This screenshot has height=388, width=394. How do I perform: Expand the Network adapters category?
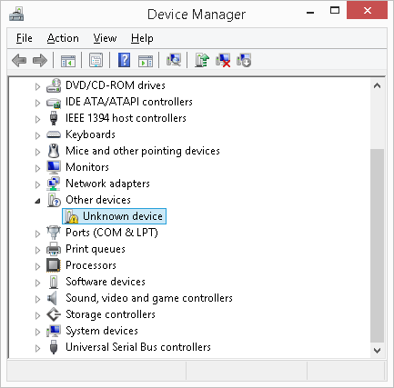click(x=37, y=184)
